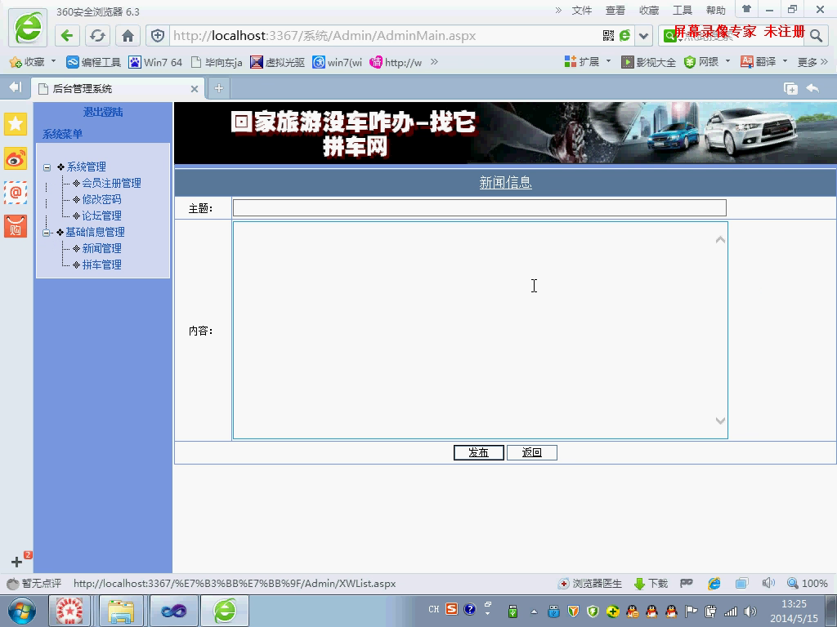Open address bar history dropdown arrow
Screen dimensions: 837x627
pyautogui.click(x=644, y=36)
